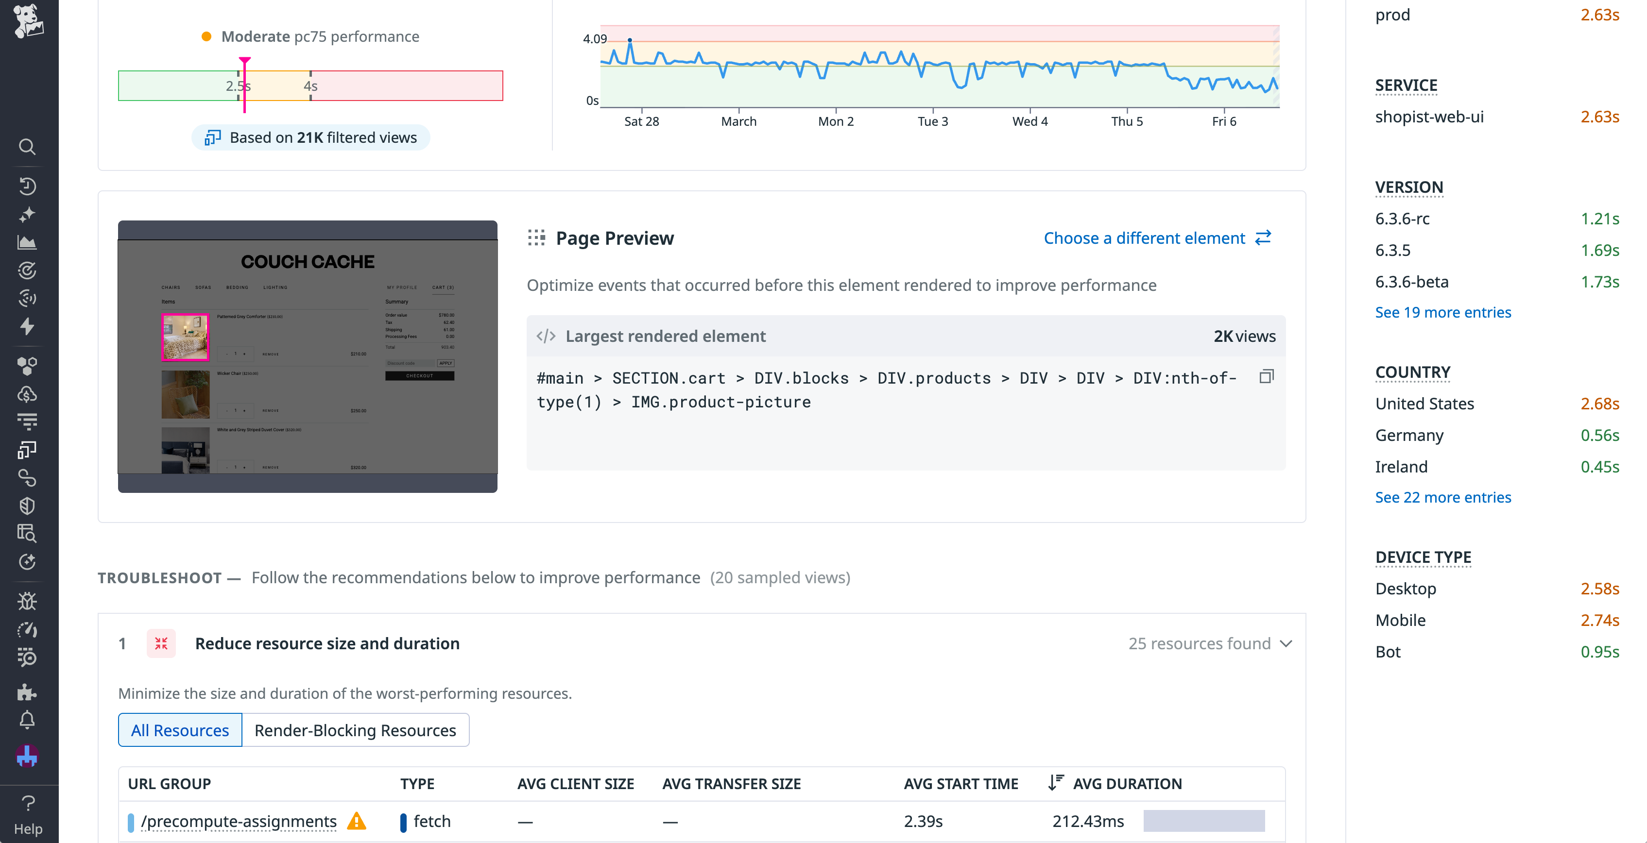
Task: Copy the largest rendered element selector
Action: point(1266,377)
